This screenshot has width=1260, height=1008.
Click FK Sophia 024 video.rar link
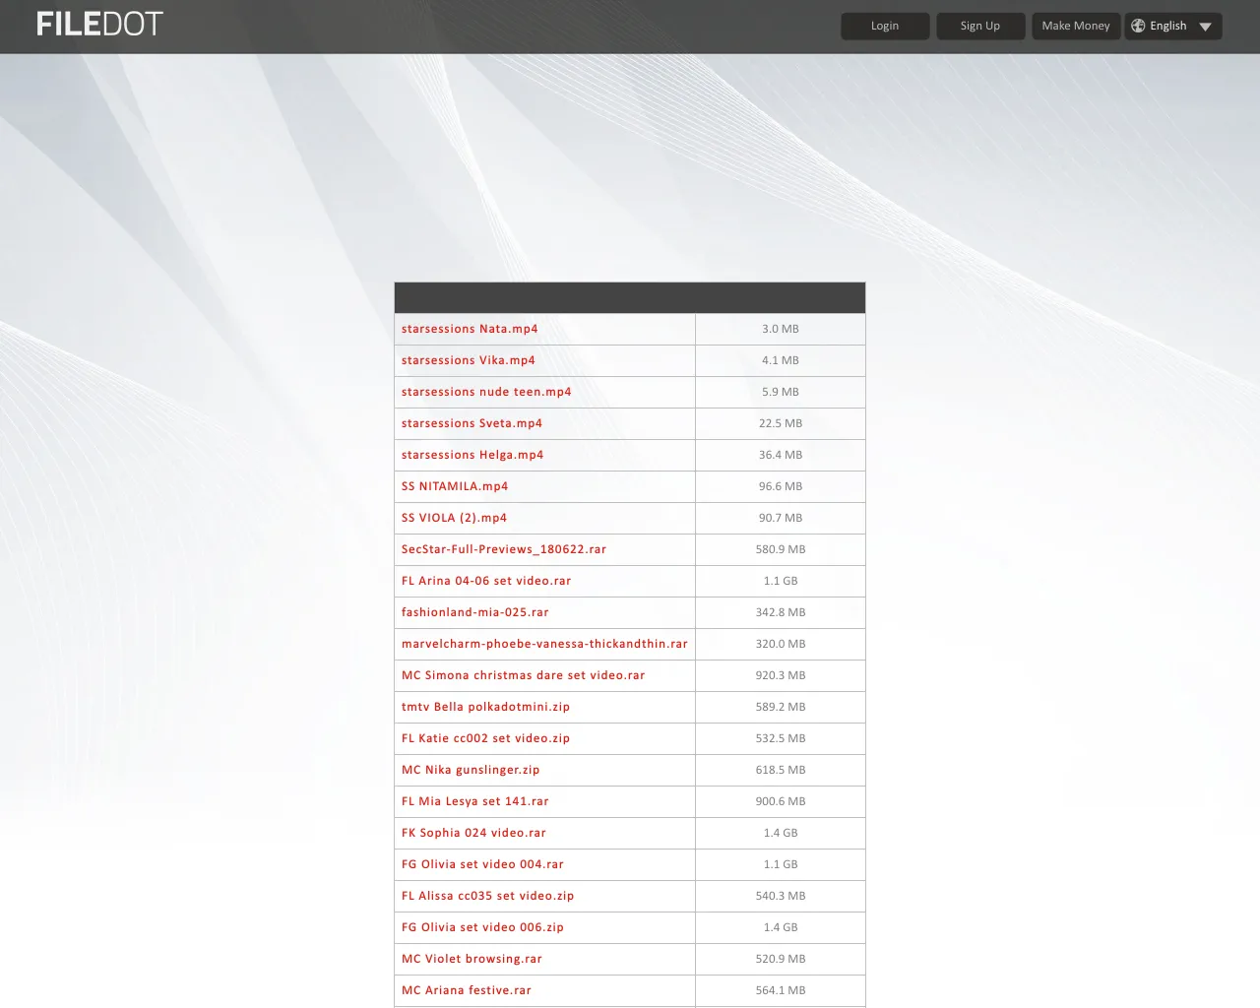(473, 833)
